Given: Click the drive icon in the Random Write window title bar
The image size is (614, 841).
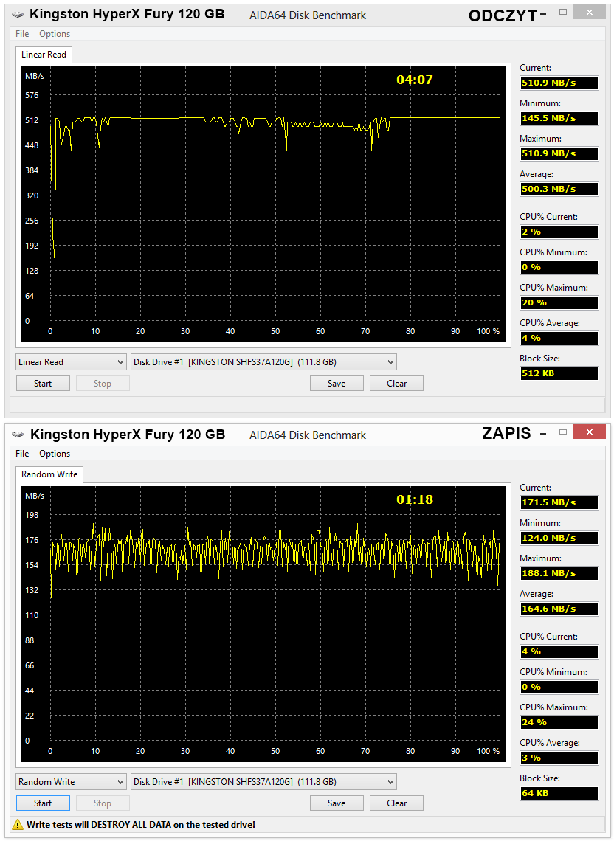Looking at the screenshot, I should coord(18,435).
